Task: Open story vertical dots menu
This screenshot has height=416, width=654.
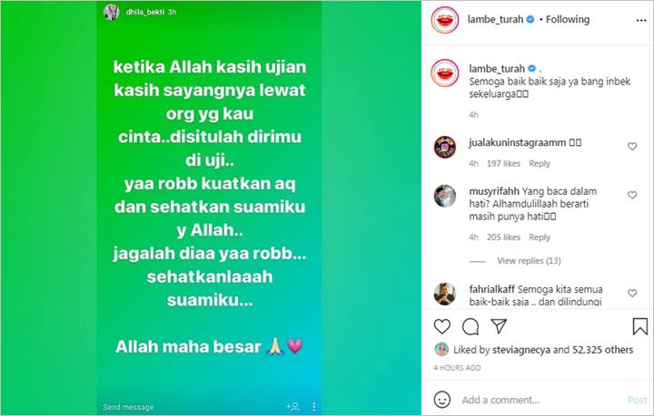Action: click(x=314, y=406)
